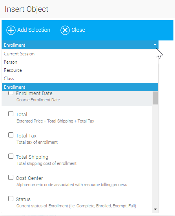Choose Person in the dropdown list

coord(80,62)
